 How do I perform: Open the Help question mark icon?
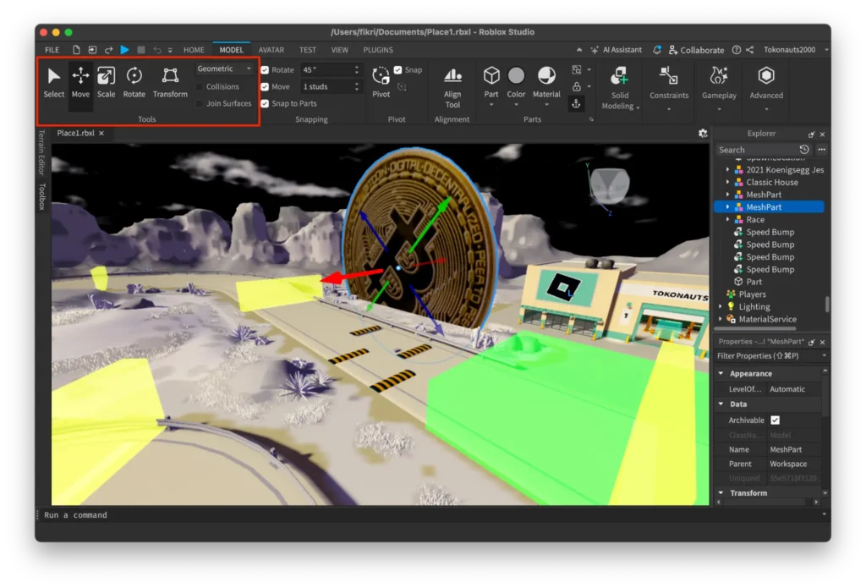coord(737,50)
